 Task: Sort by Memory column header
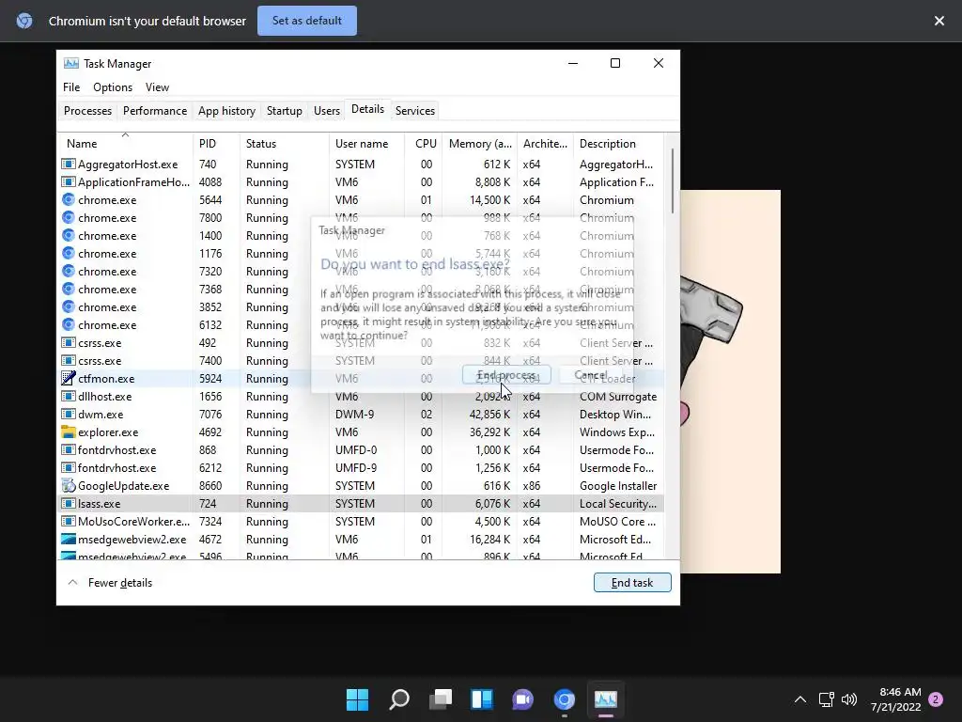tap(480, 143)
